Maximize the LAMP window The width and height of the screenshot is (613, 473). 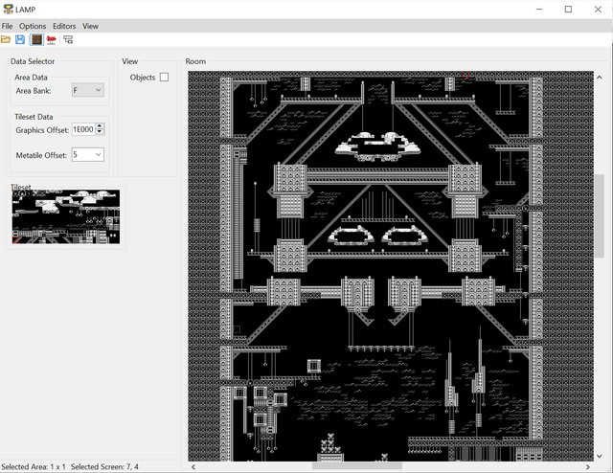(x=568, y=9)
